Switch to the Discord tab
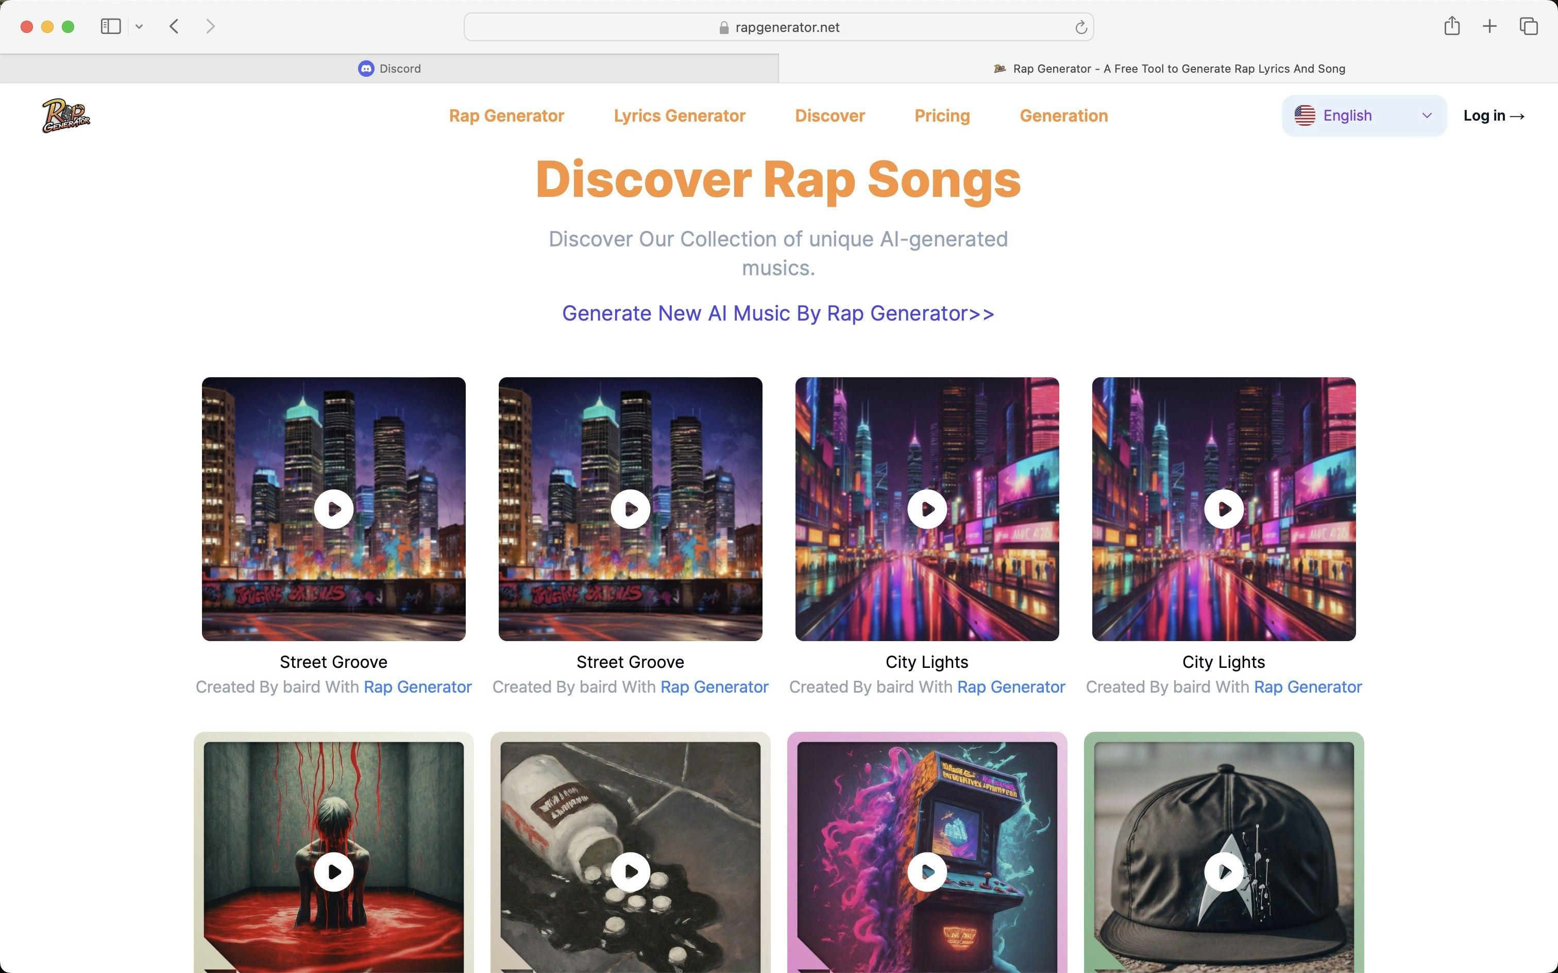The height and width of the screenshot is (973, 1558). click(389, 68)
